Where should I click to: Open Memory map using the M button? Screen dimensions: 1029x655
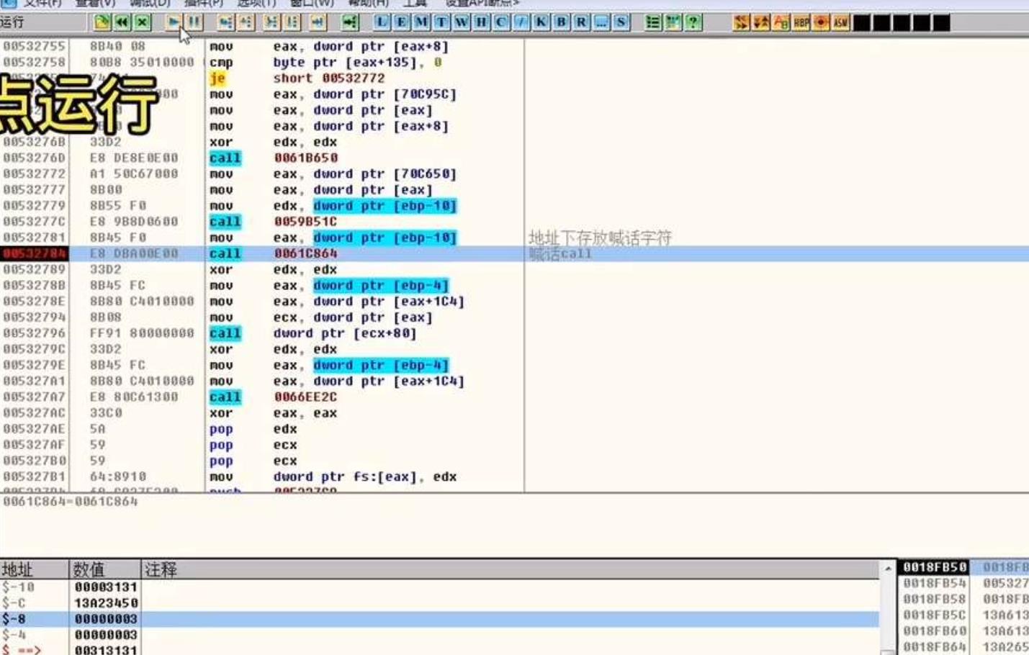pyautogui.click(x=421, y=22)
